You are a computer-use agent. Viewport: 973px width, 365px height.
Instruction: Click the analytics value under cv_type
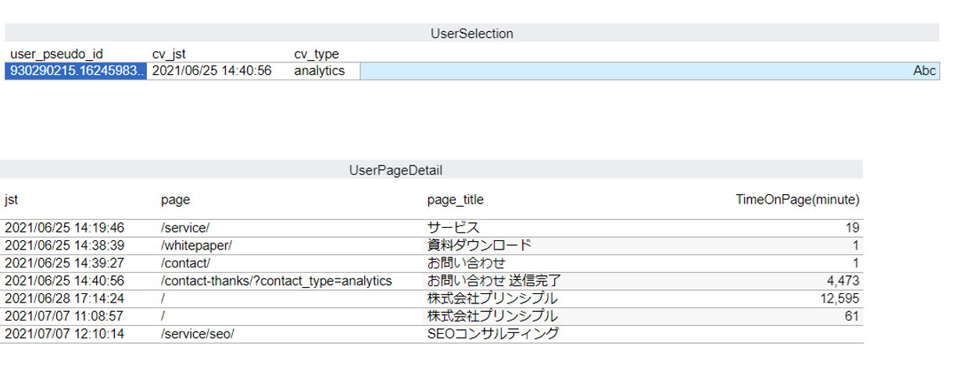[x=319, y=71]
